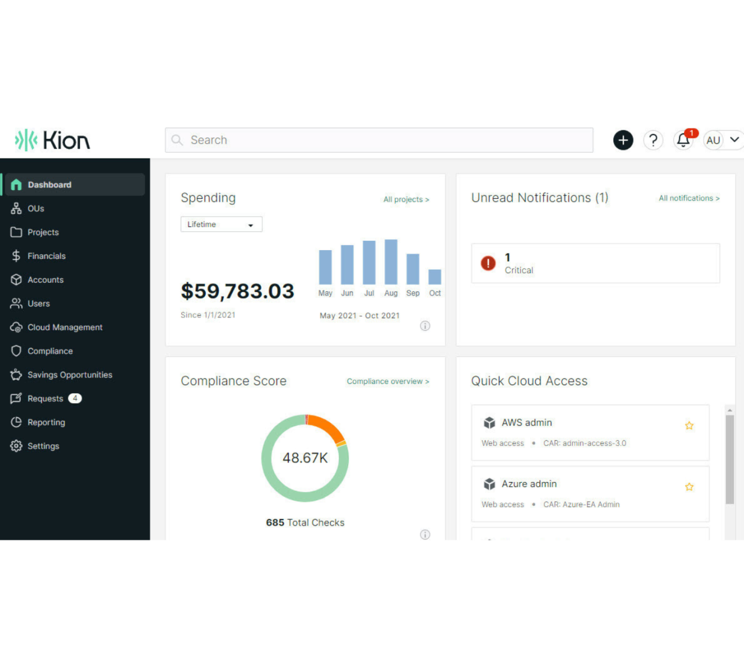View Savings Opportunities
The image size is (744, 663).
click(70, 375)
